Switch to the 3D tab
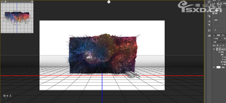This screenshot has height=103, width=226. point(214,35)
